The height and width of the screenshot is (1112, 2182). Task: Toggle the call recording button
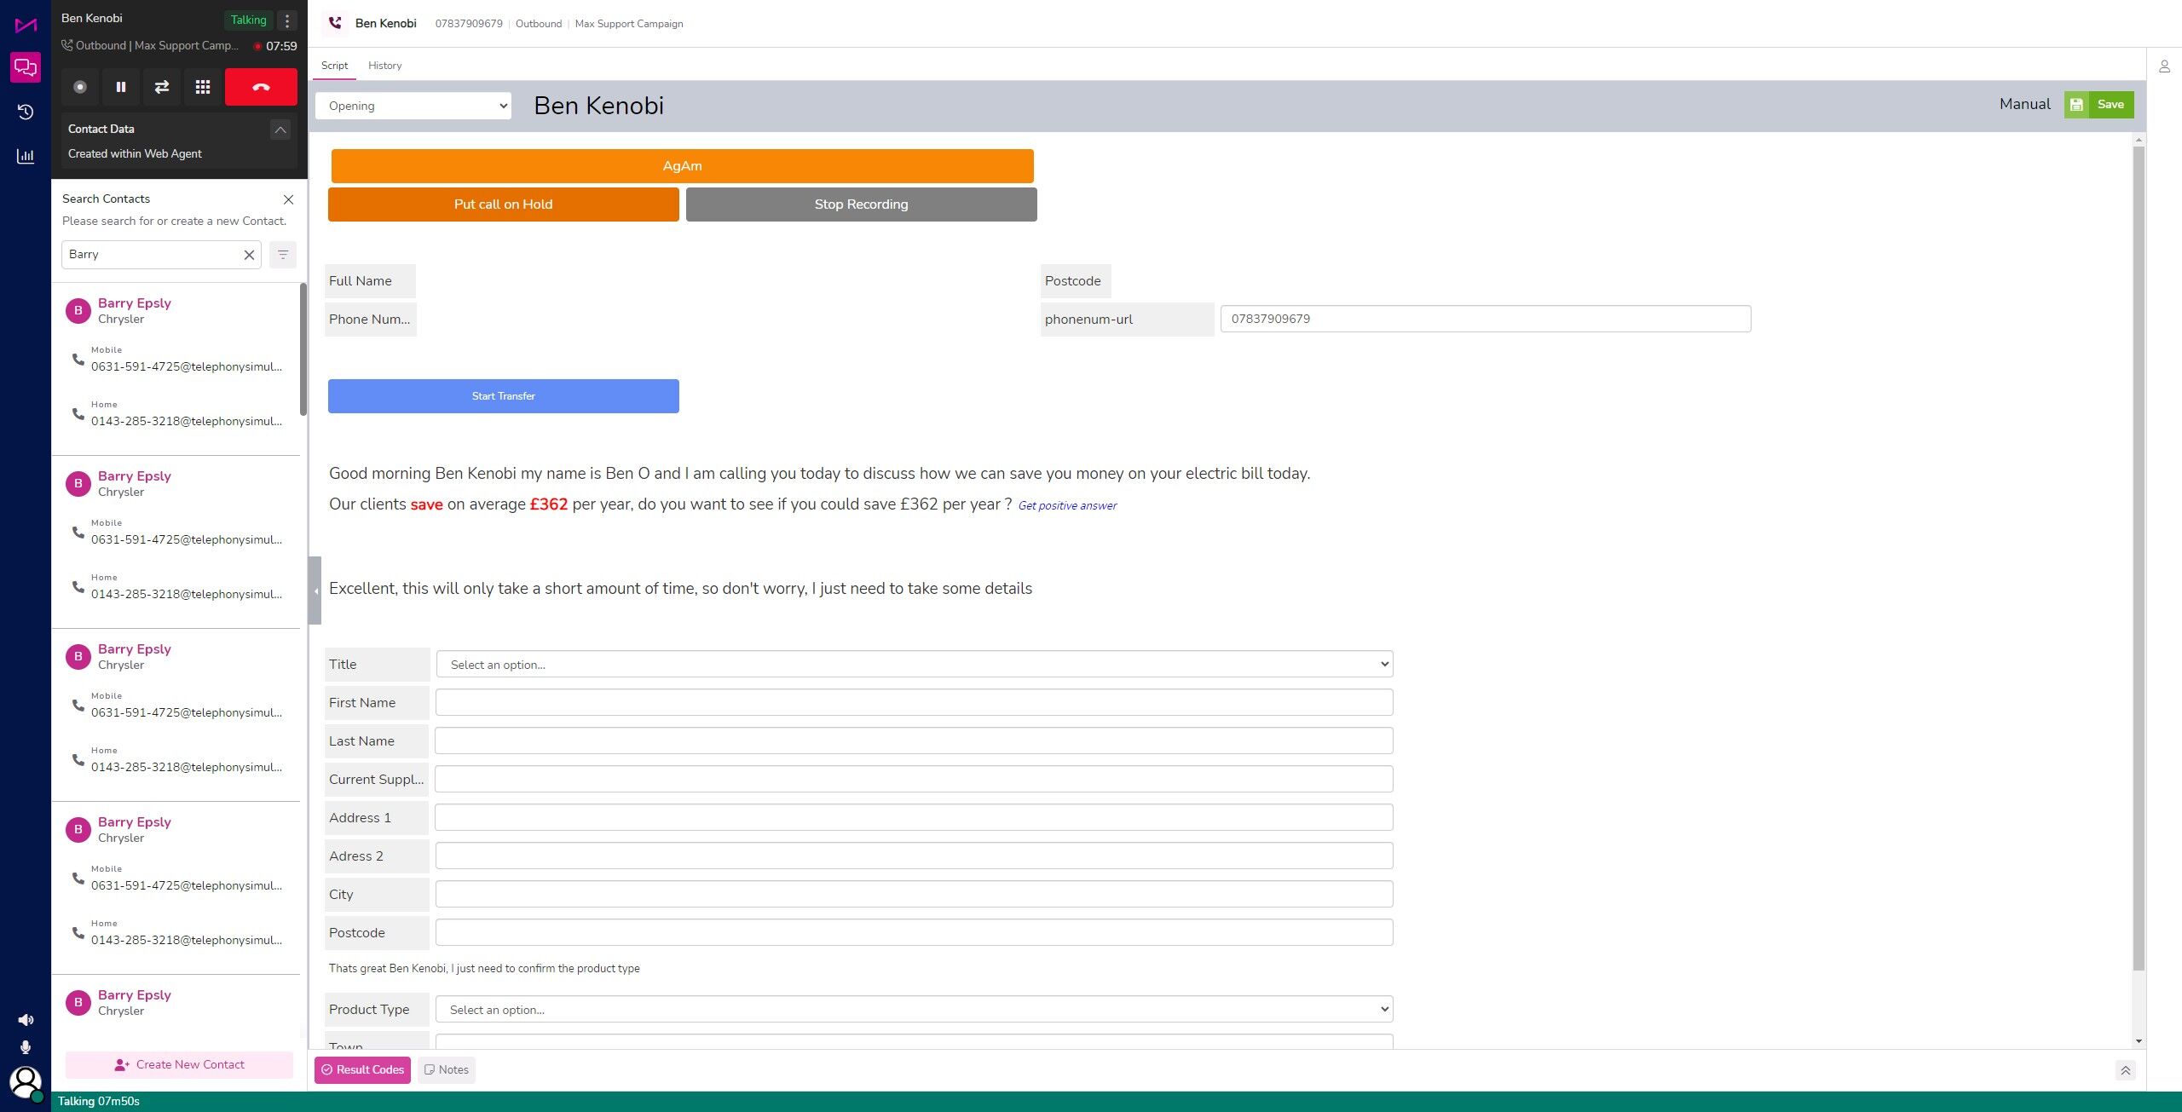[x=80, y=87]
